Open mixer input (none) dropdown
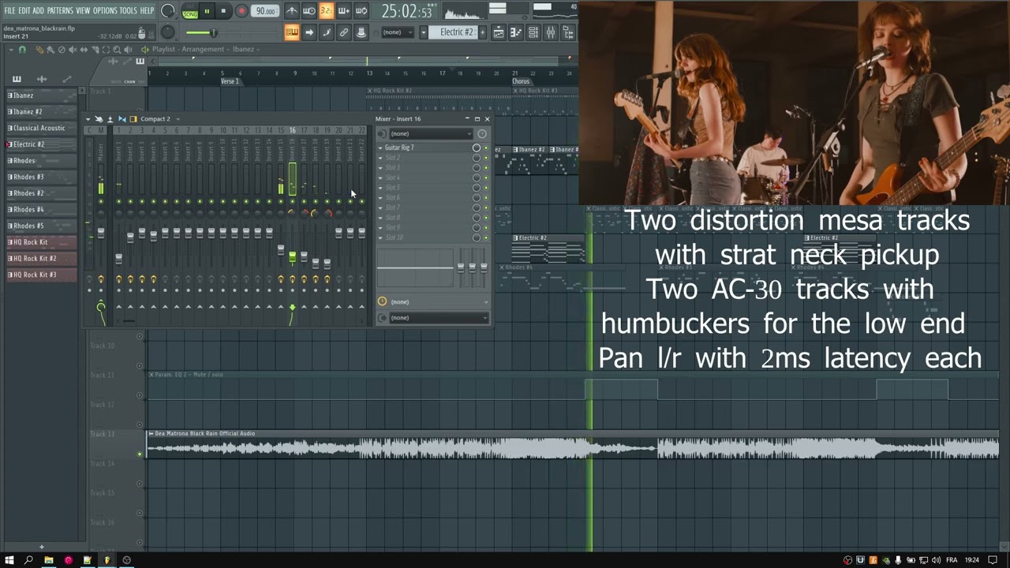This screenshot has width=1010, height=568. click(x=429, y=133)
